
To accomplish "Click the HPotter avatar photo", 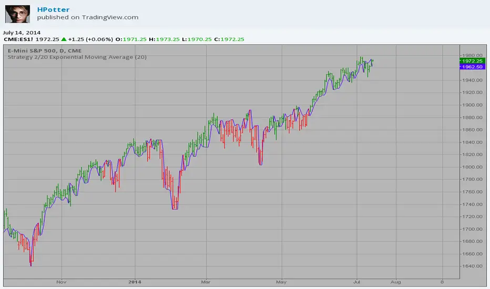I will 17,14.
